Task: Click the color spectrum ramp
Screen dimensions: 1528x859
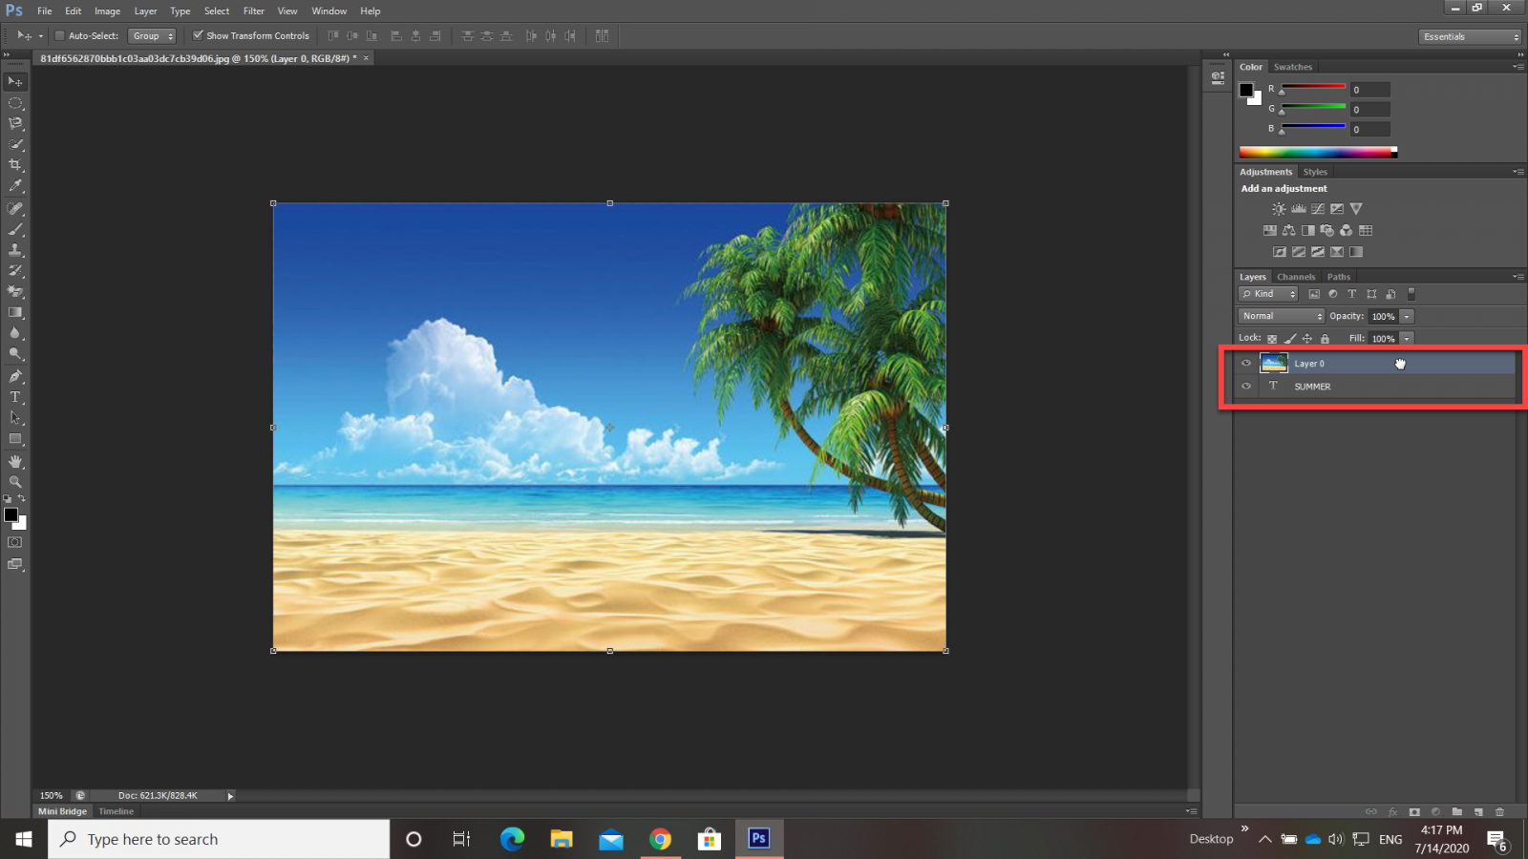Action: point(1316,152)
